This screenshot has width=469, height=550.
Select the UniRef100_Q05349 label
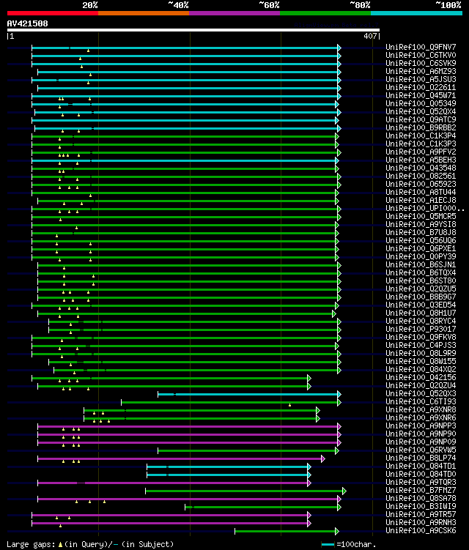tap(421, 103)
